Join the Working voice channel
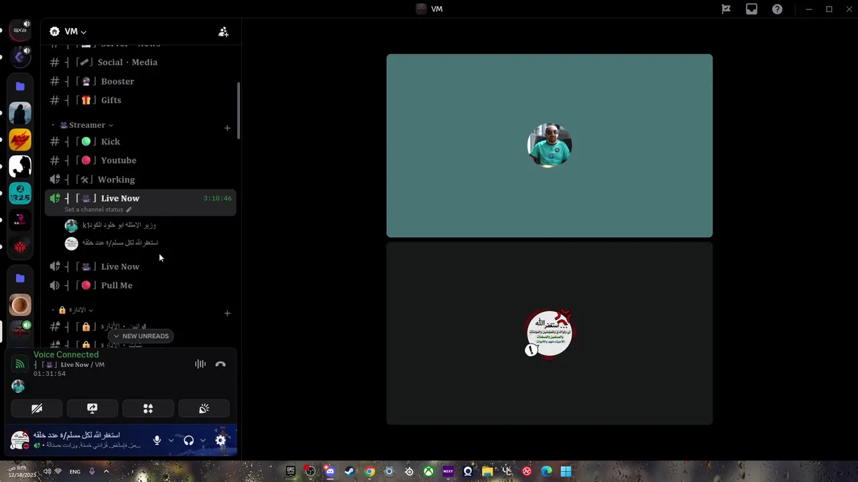This screenshot has height=482, width=858. pyautogui.click(x=140, y=179)
